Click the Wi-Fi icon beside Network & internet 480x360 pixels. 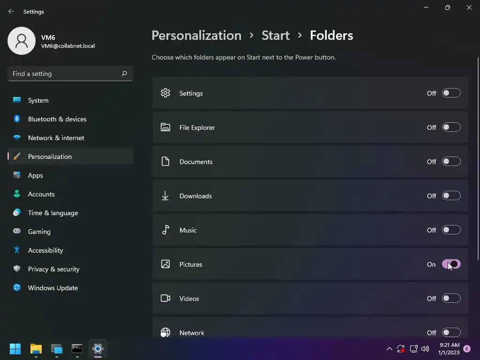pos(17,137)
